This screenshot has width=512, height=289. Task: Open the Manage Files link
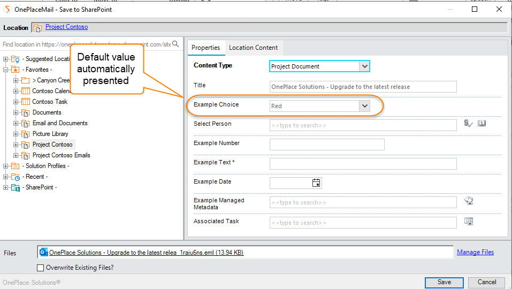(x=475, y=252)
